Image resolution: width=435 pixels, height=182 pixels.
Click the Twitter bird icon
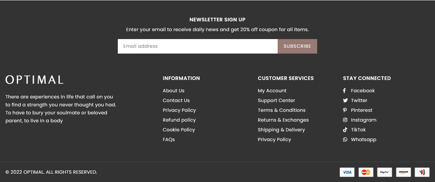pos(345,101)
